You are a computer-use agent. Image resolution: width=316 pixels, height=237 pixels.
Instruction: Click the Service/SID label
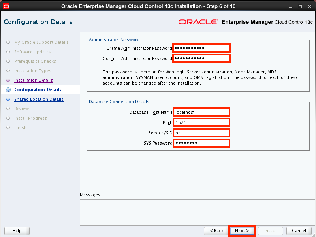pyautogui.click(x=160, y=133)
